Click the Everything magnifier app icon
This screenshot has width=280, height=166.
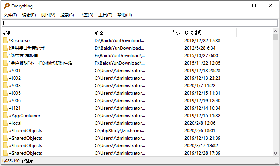(7, 6)
